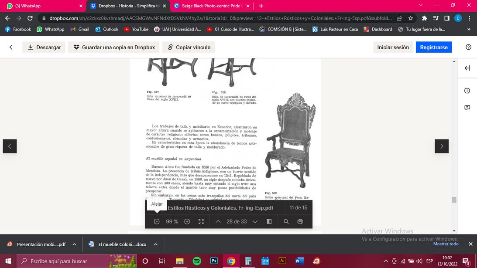Open volume control in tray
This screenshot has height=268, width=477.
point(419,261)
